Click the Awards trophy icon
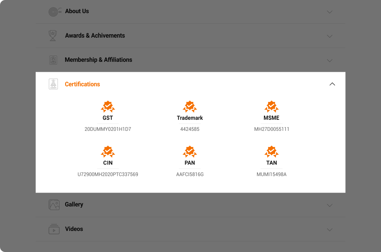Image resolution: width=381 pixels, height=252 pixels. pyautogui.click(x=53, y=36)
